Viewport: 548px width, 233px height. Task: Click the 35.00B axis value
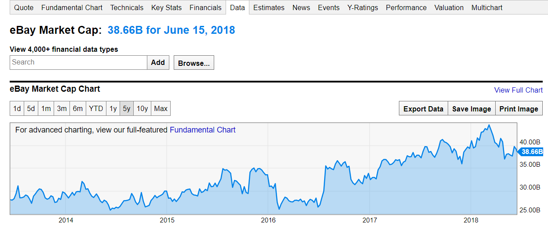click(529, 165)
